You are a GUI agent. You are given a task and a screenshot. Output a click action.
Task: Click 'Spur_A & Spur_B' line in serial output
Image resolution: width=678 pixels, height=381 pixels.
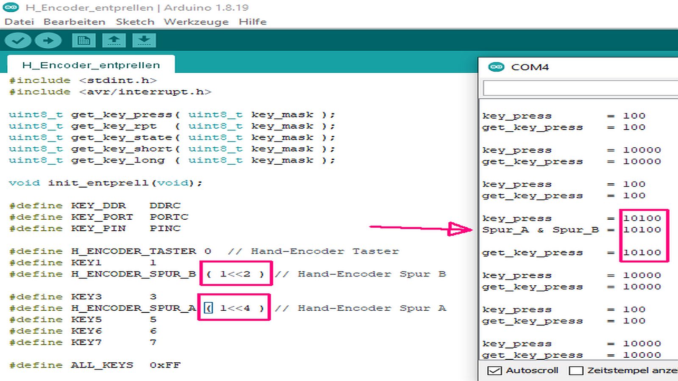point(572,230)
